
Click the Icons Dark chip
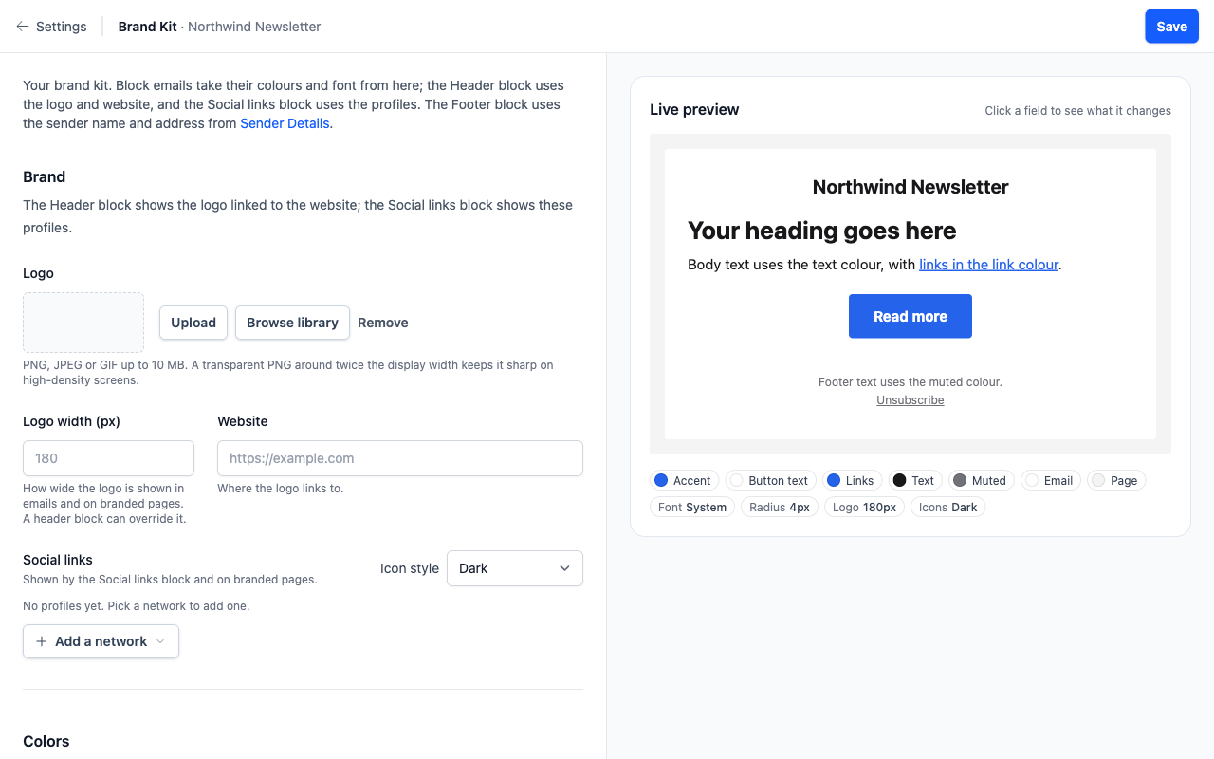[948, 507]
